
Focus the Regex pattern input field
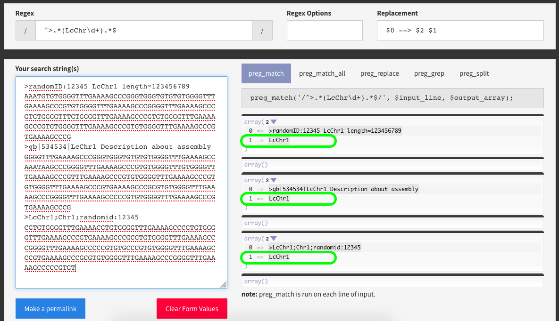pos(144,31)
